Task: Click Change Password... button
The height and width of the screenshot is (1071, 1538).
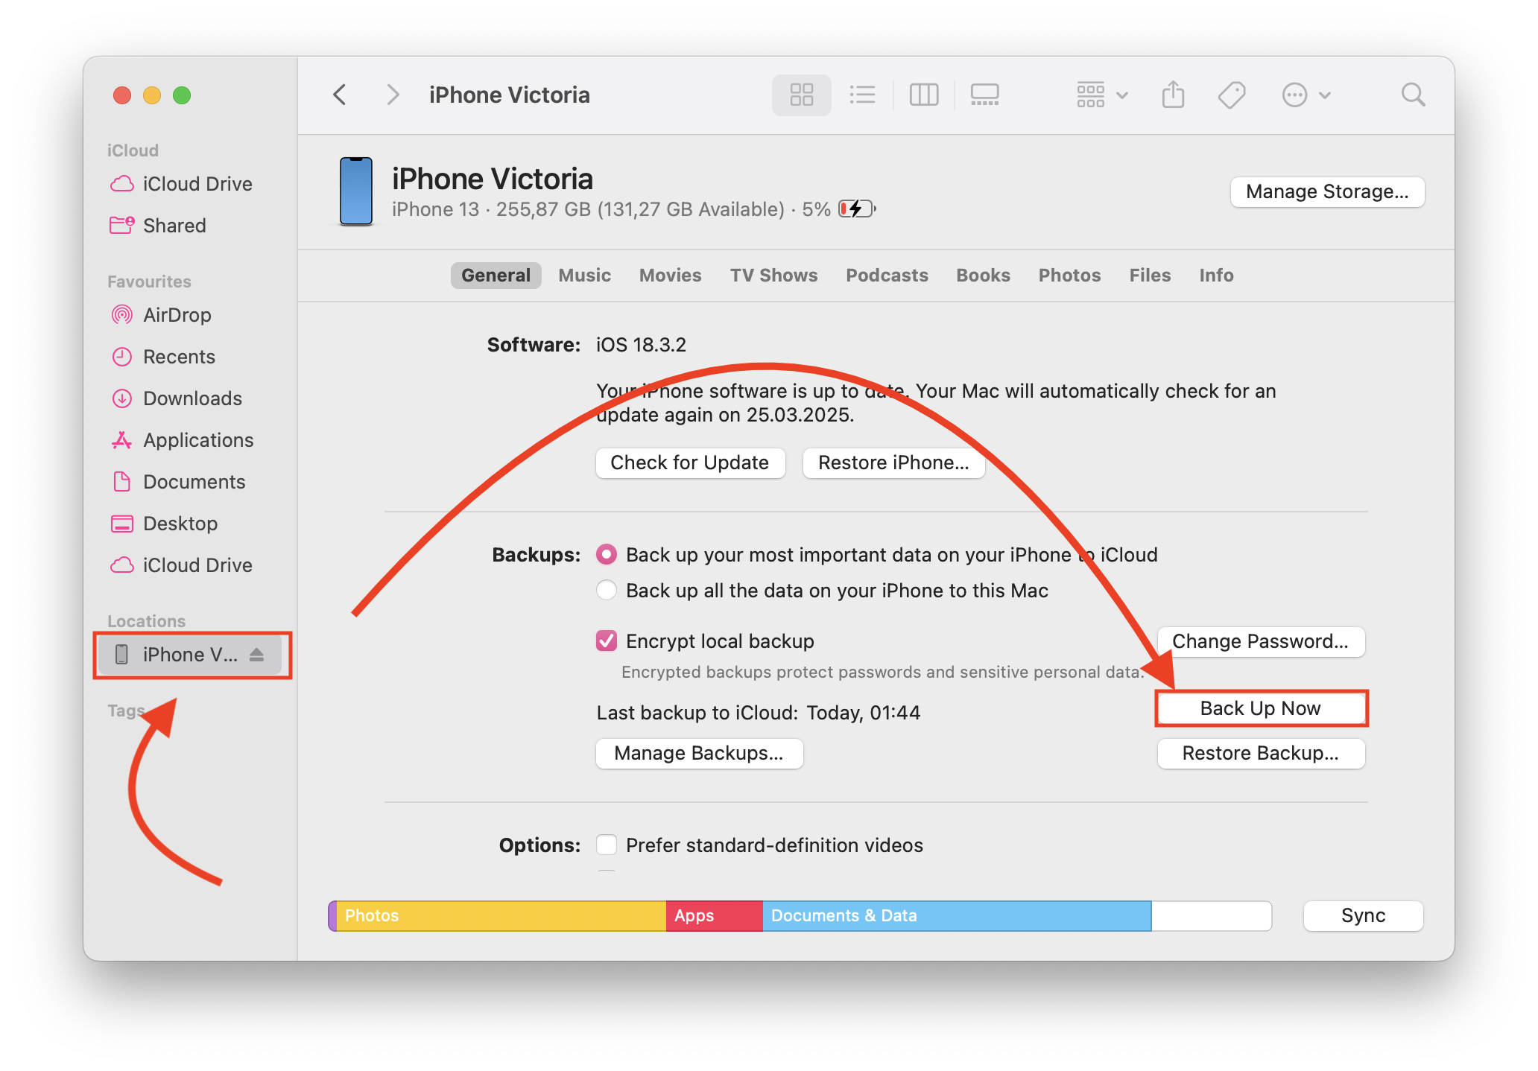Action: click(1261, 642)
